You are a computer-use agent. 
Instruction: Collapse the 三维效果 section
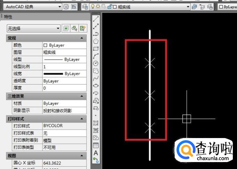coord(82,96)
